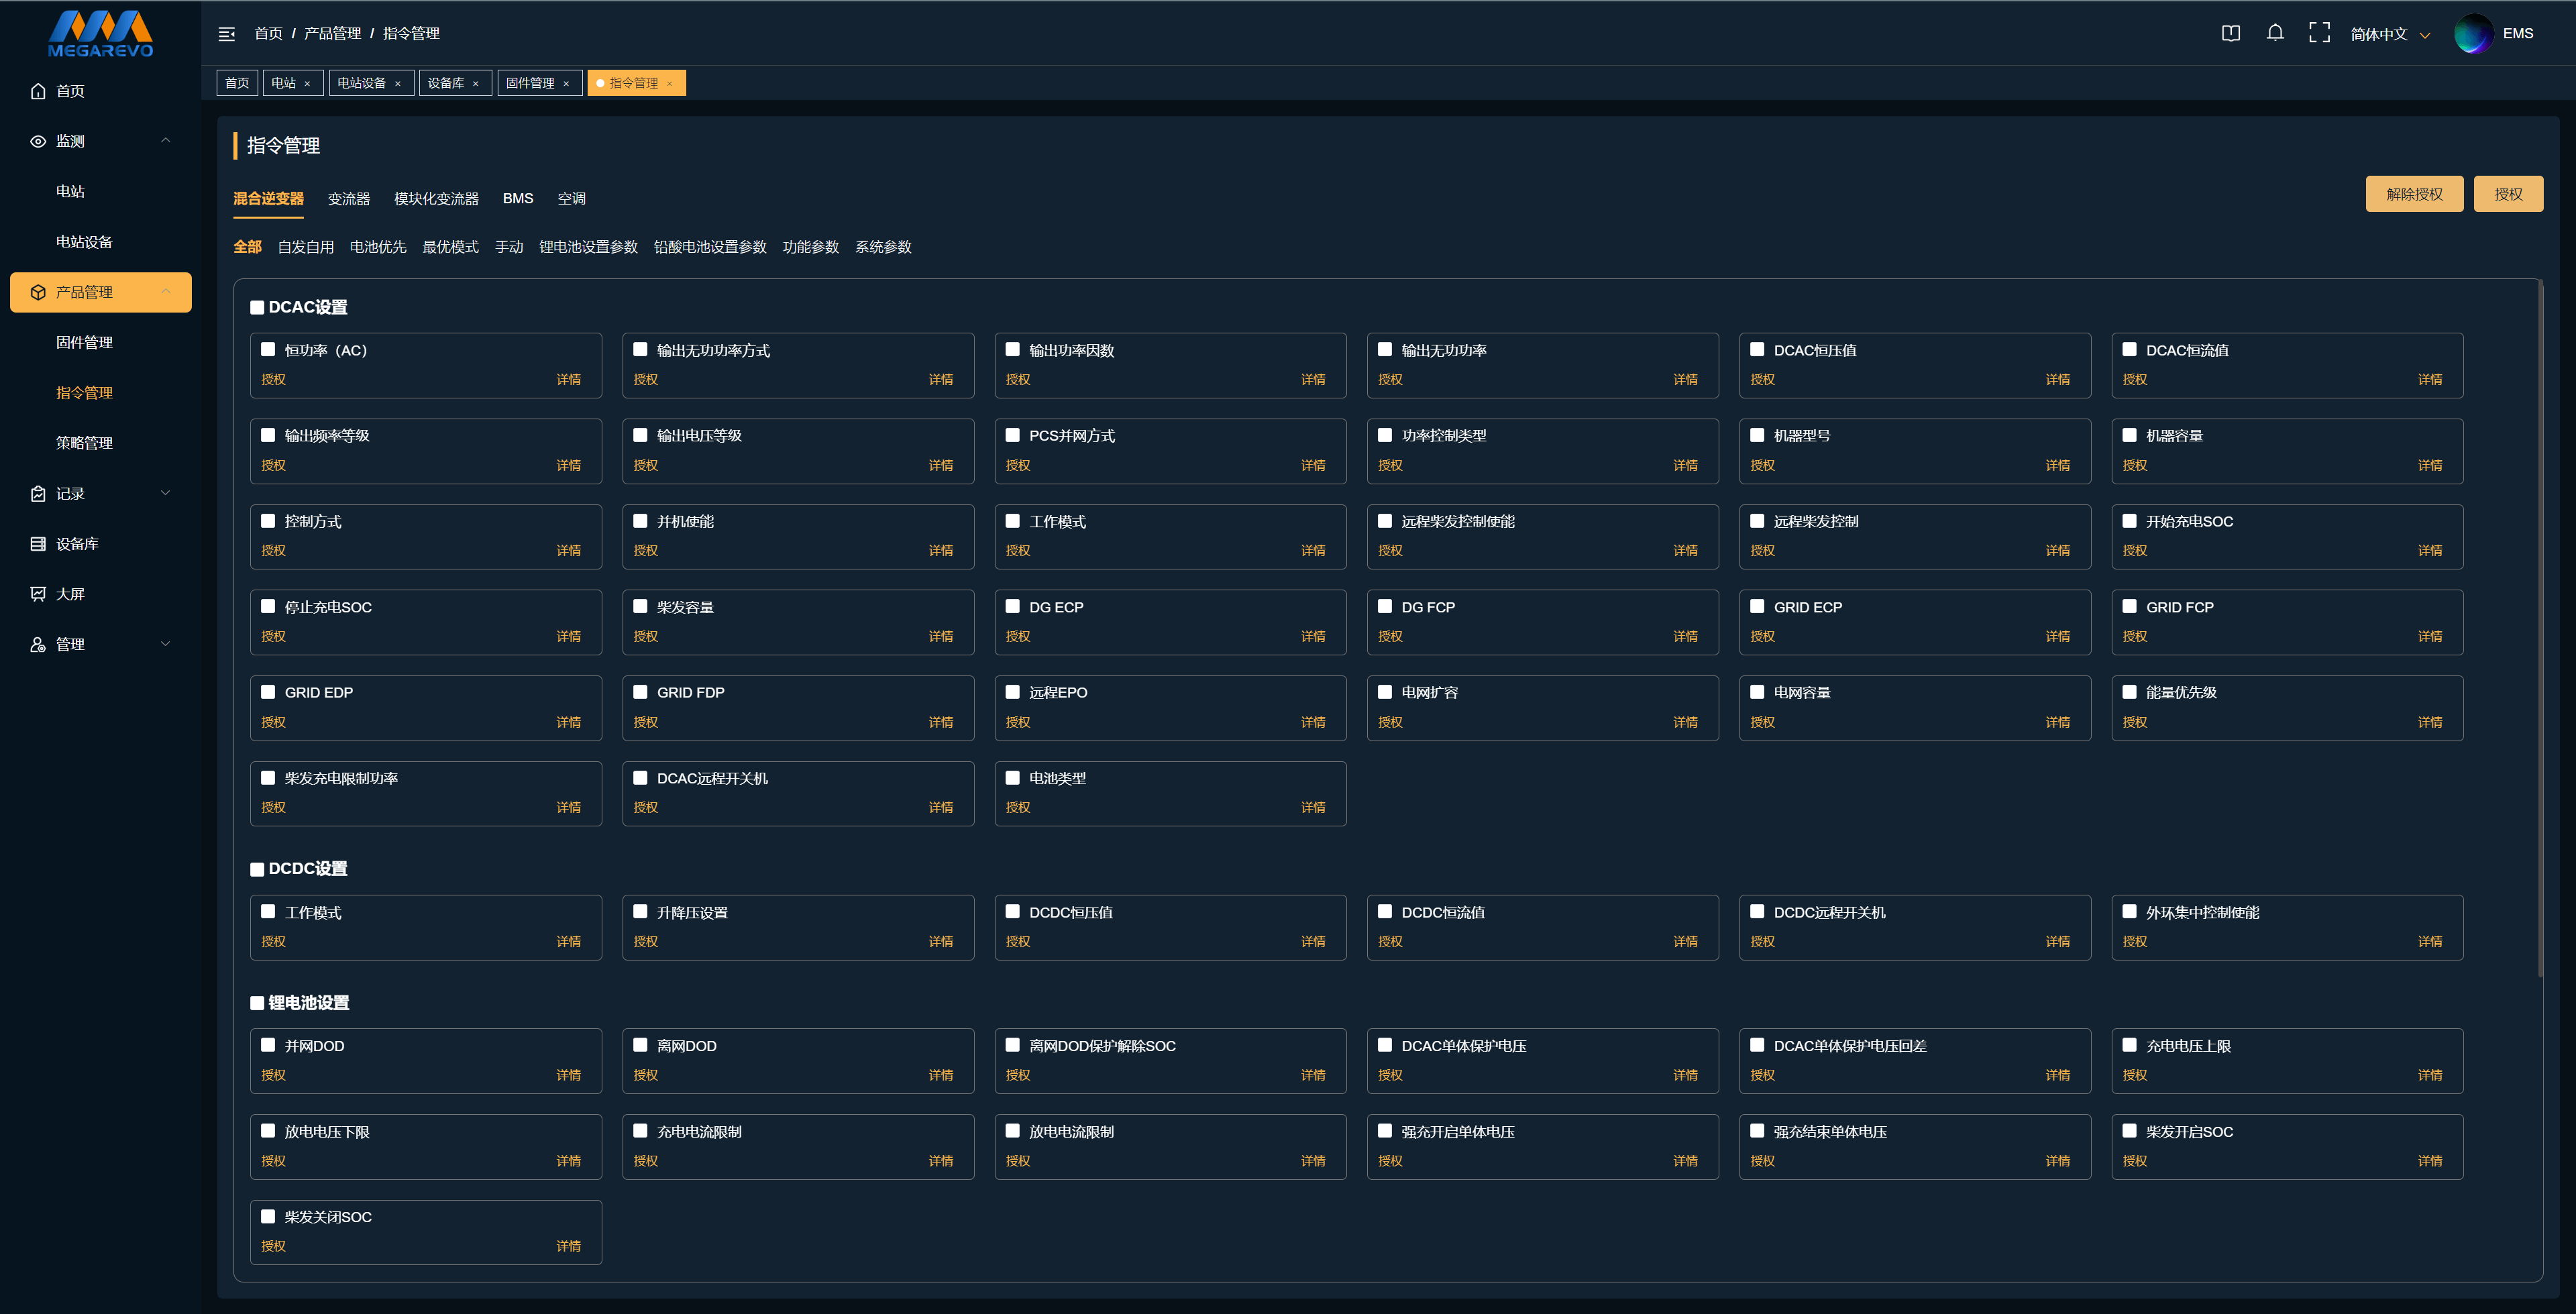The height and width of the screenshot is (1314, 2576).
Task: Click the user icon beside 管理
Action: [38, 645]
